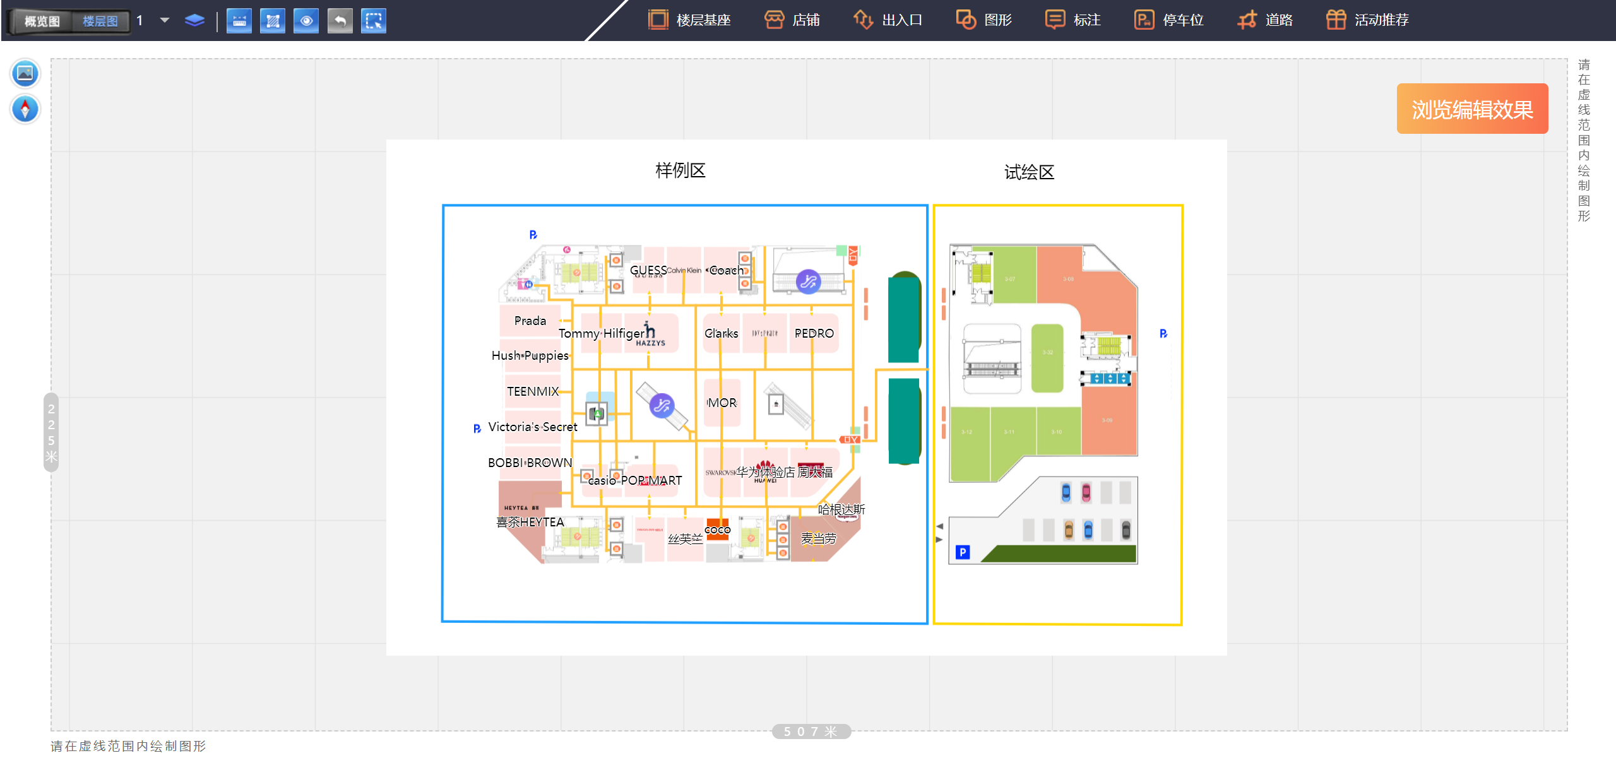Activate the dashed marquee select tool
Screen dimensions: 1616x770
click(374, 21)
